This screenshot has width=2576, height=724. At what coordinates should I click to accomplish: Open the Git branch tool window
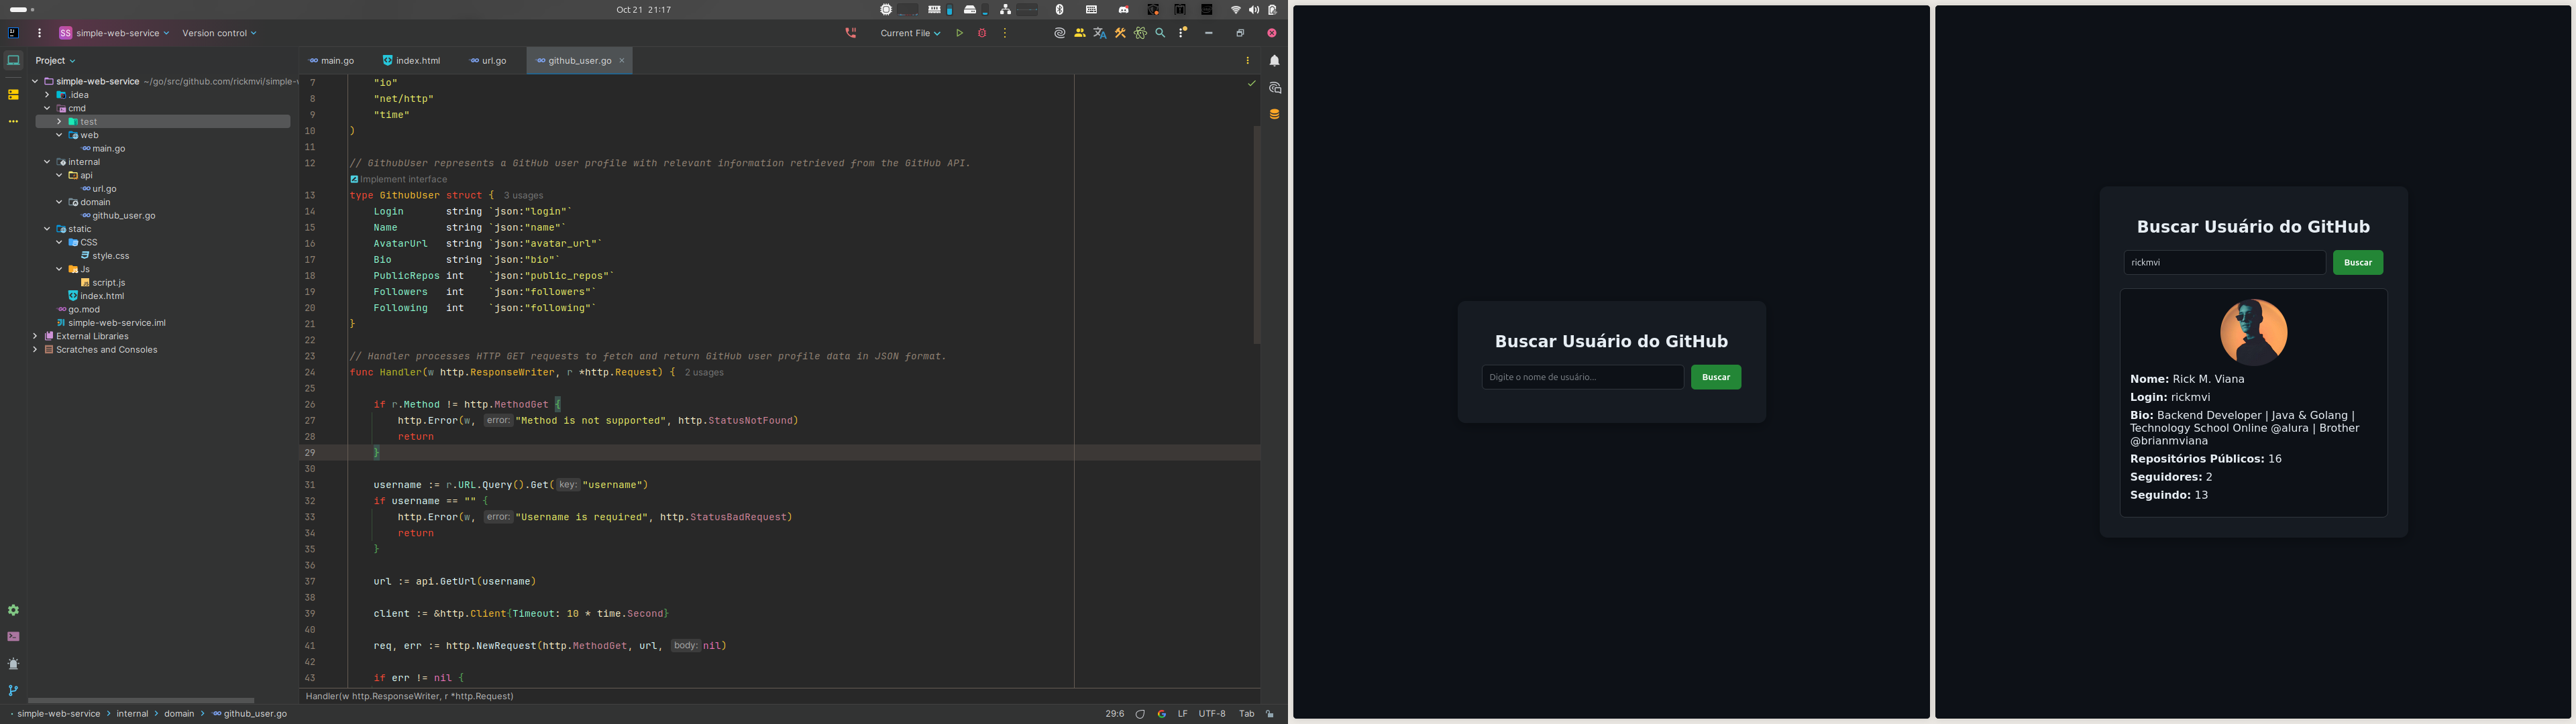click(13, 690)
